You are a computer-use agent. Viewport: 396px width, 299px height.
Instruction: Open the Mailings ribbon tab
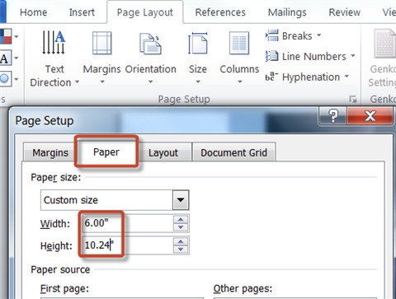click(x=287, y=12)
